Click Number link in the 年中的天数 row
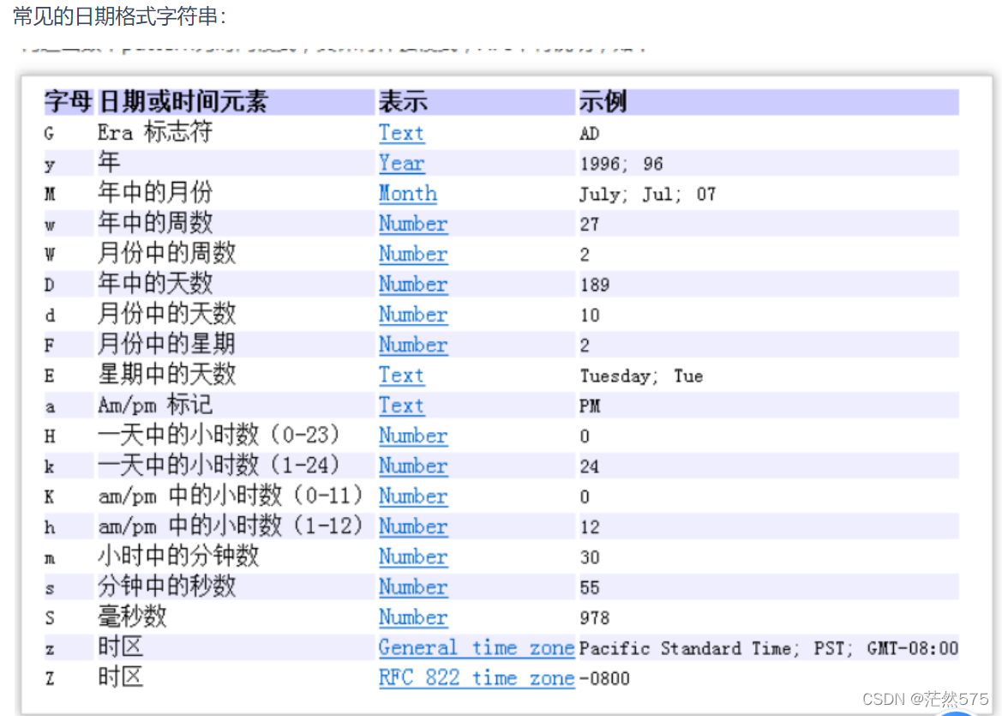 coord(413,284)
